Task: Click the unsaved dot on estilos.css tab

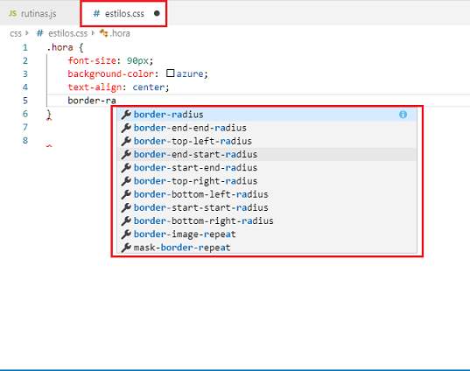Action: 157,13
